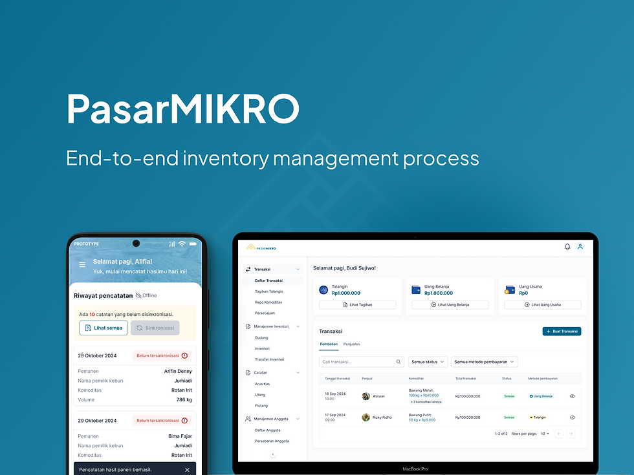Click warning icon on Bima Fajar record
Image resolution: width=634 pixels, height=475 pixels.
(x=185, y=421)
